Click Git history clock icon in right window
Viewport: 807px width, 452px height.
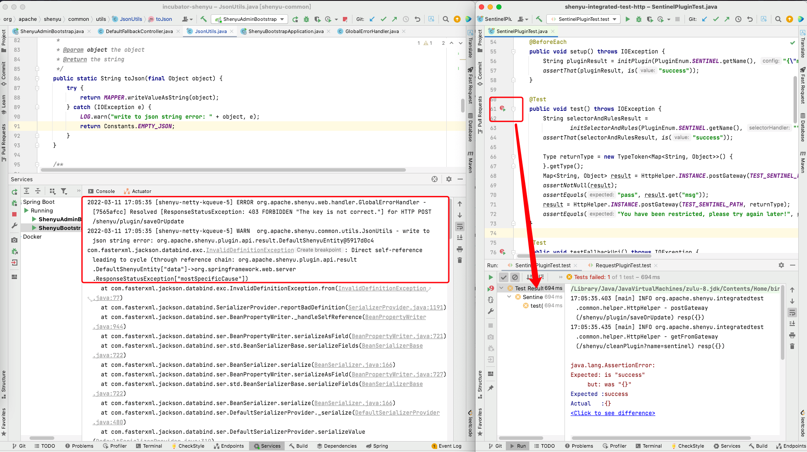tap(738, 19)
